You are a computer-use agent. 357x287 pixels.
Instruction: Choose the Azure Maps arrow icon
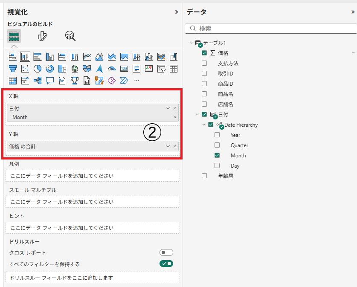click(x=99, y=68)
